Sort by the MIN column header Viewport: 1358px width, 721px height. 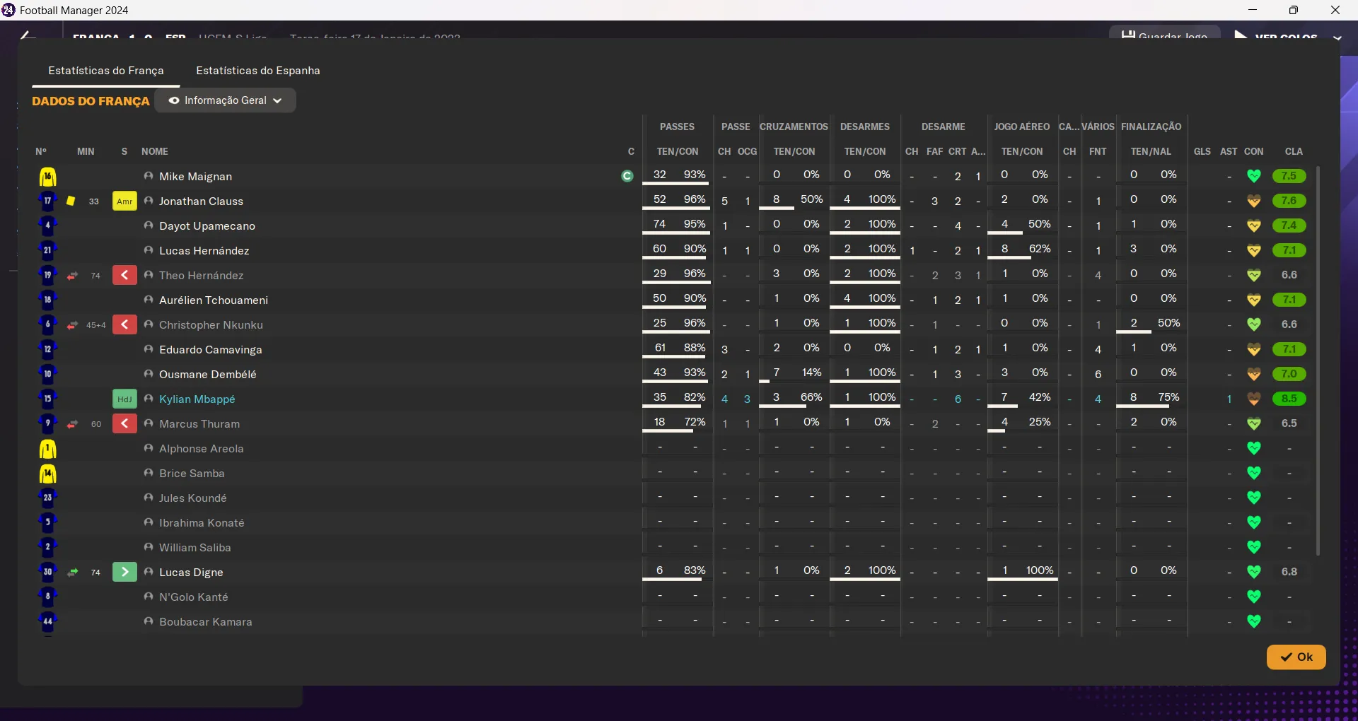86,151
